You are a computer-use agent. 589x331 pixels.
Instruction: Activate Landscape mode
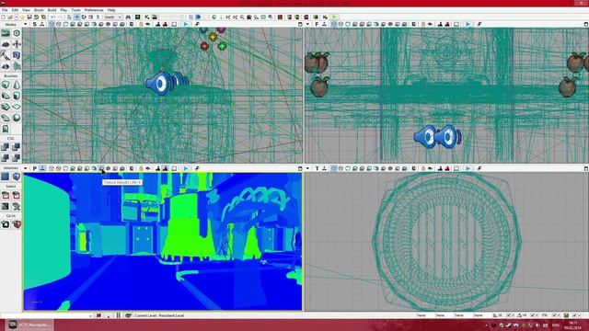[6, 66]
